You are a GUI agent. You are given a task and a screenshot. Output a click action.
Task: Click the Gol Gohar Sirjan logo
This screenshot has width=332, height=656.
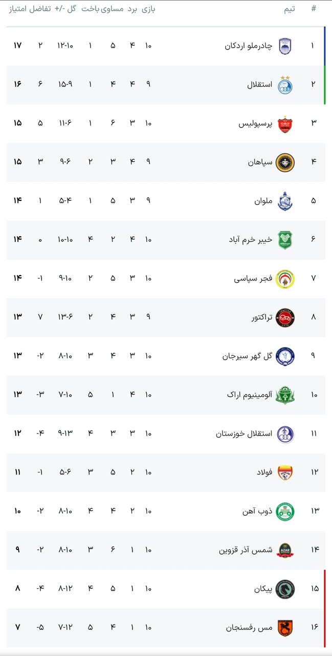pyautogui.click(x=285, y=356)
